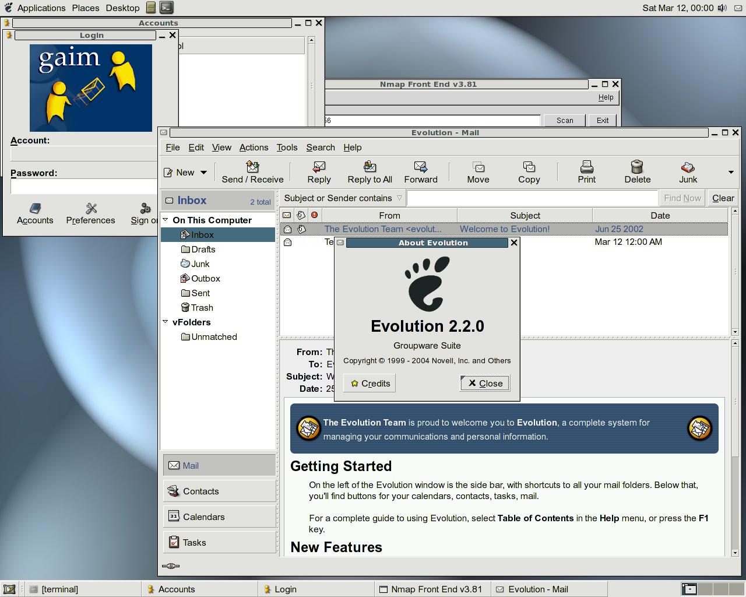Open the Actions menu

pos(254,148)
